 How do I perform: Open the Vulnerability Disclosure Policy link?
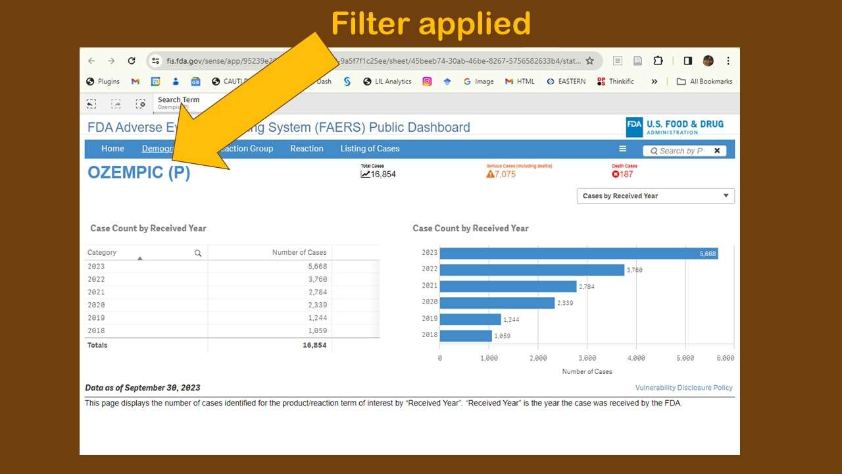coord(683,387)
